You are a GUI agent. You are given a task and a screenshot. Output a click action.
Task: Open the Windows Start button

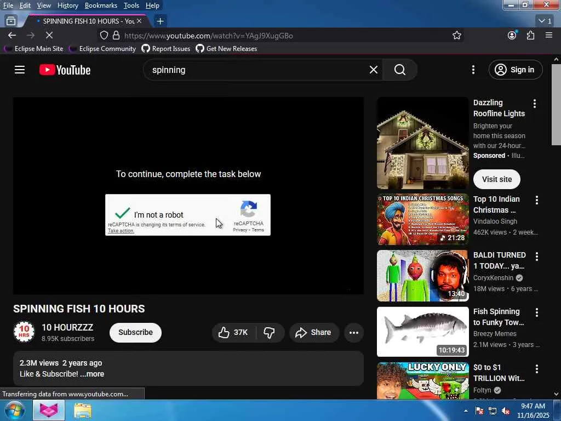14,410
